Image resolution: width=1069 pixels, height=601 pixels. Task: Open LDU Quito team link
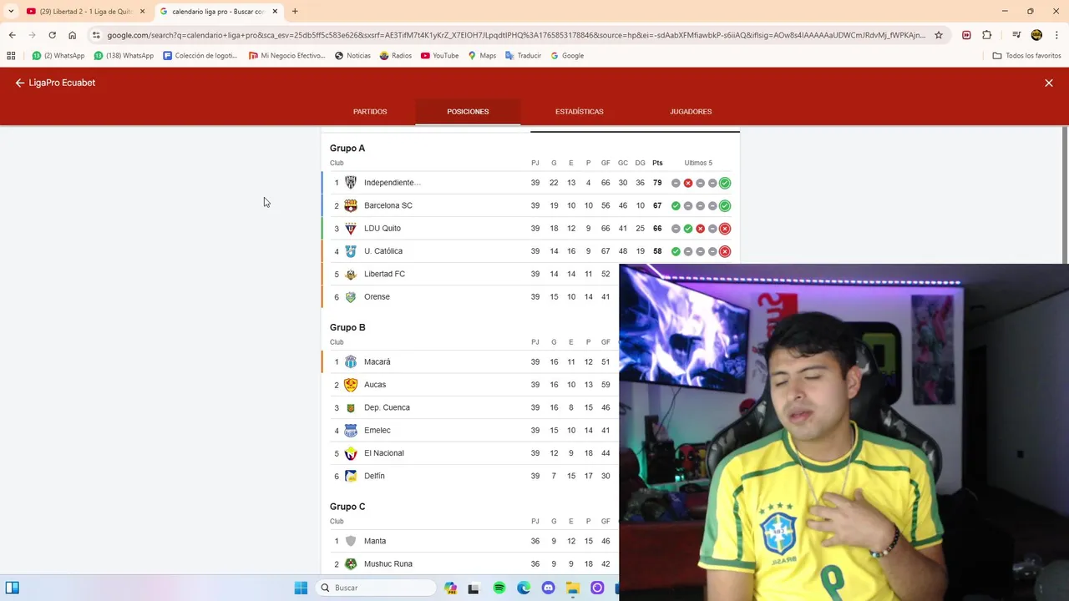(383, 228)
